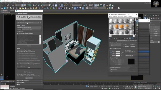Enable the Wire checkbox in Shader Basic Parameters
This screenshot has width=161, height=90.
click(124, 45)
